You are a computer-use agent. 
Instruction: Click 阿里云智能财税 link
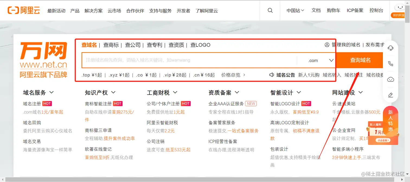pos(162,123)
